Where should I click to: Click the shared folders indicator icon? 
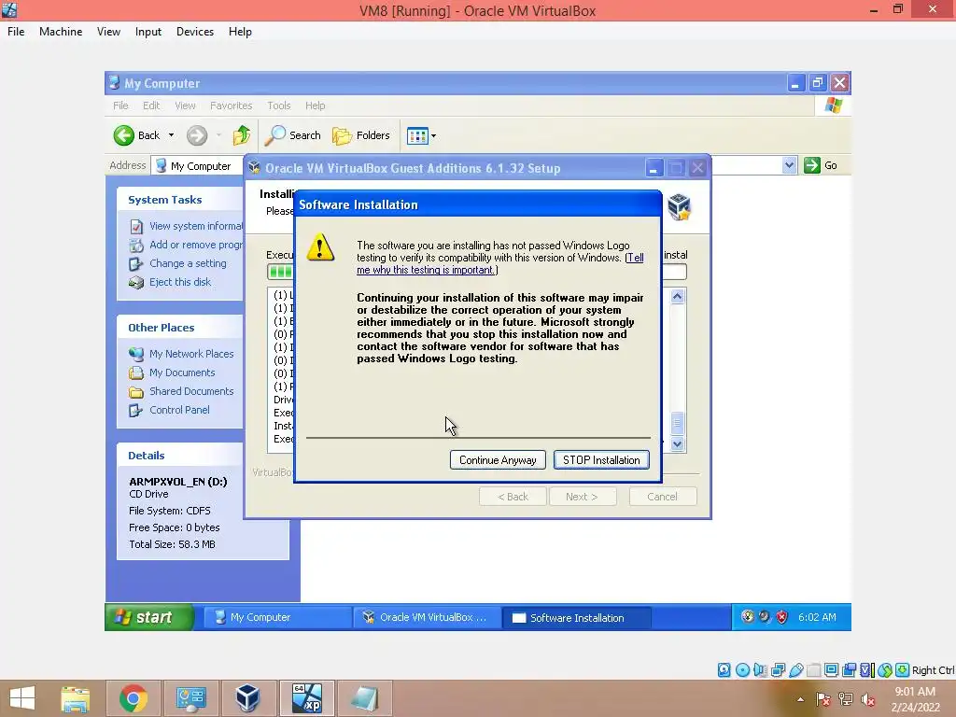(x=813, y=670)
